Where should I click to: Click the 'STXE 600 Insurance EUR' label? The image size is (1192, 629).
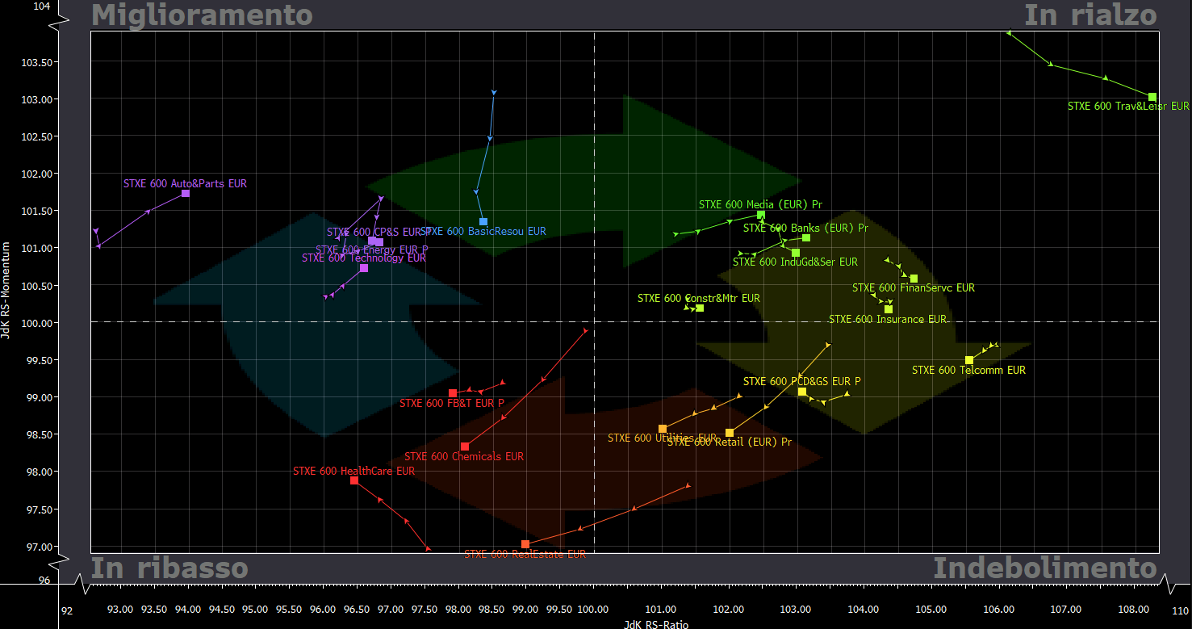[x=888, y=320]
